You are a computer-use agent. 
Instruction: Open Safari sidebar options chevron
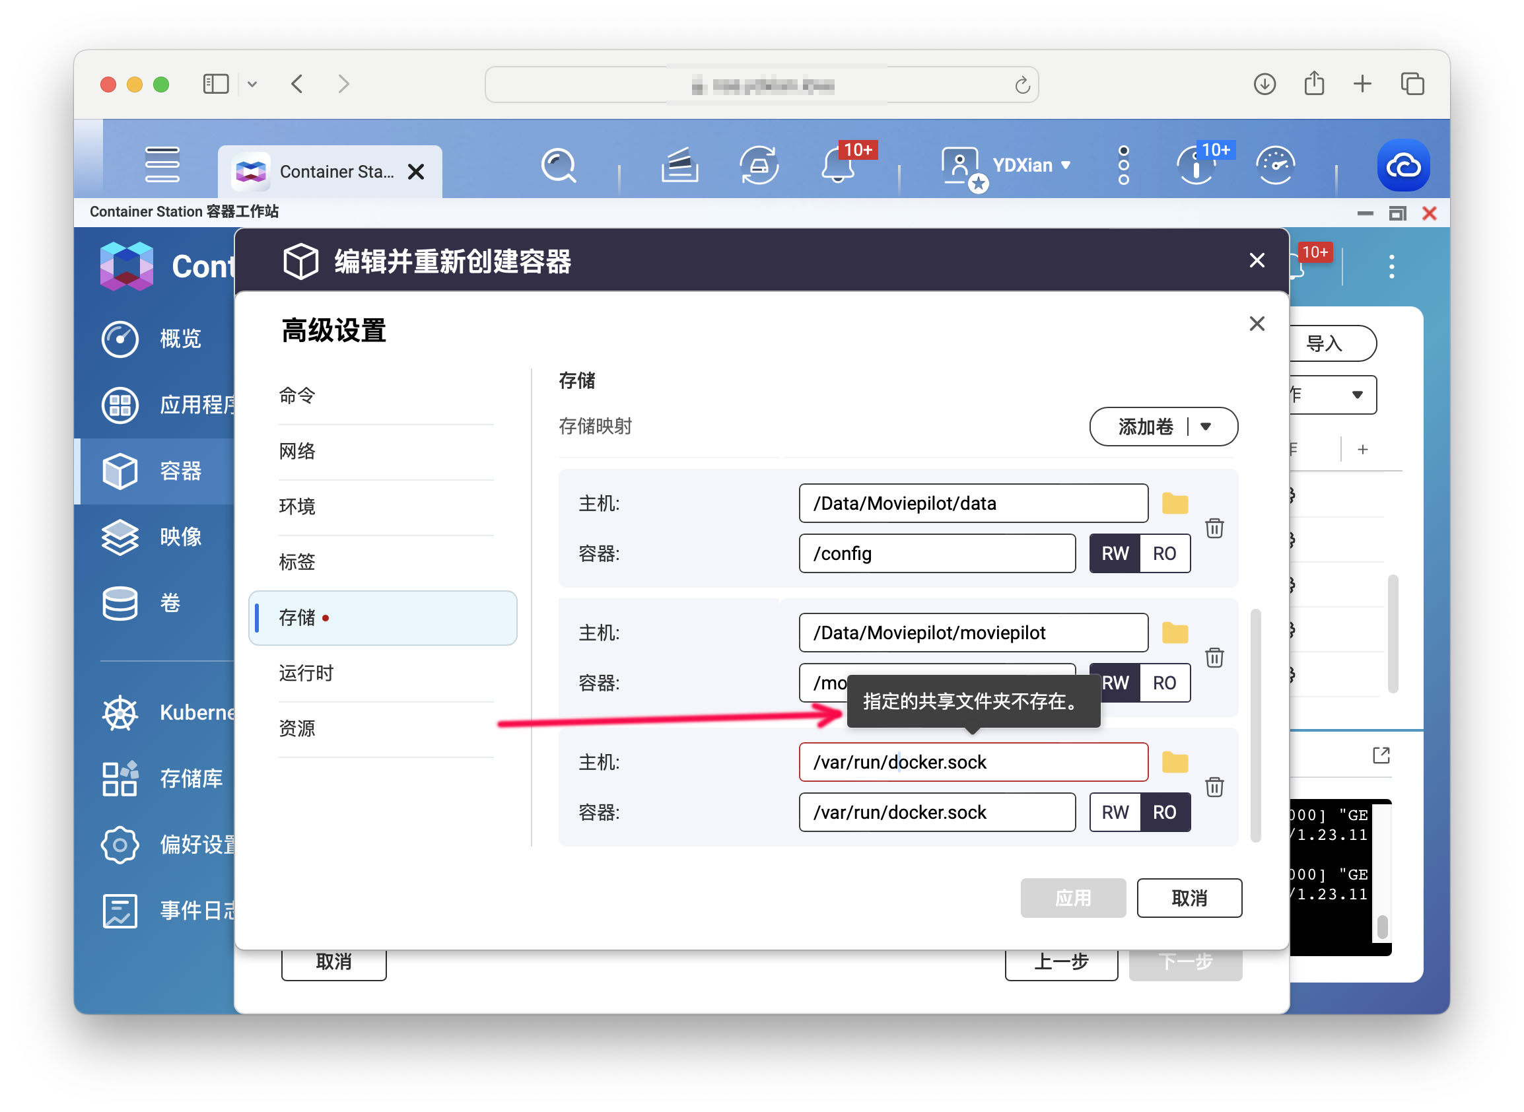point(252,84)
